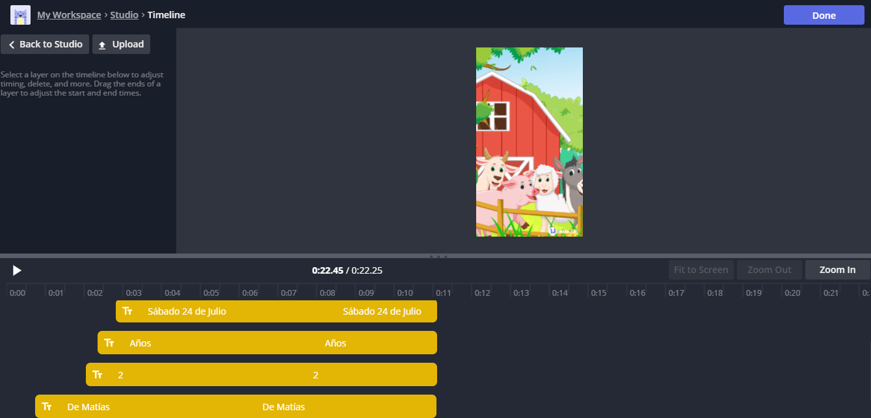871x418 pixels.
Task: Click the 0:11 mark on timeline ruler
Action: 443,293
